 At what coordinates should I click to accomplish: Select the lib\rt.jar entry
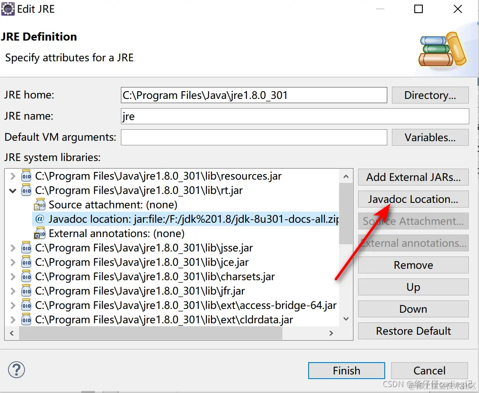tap(139, 190)
